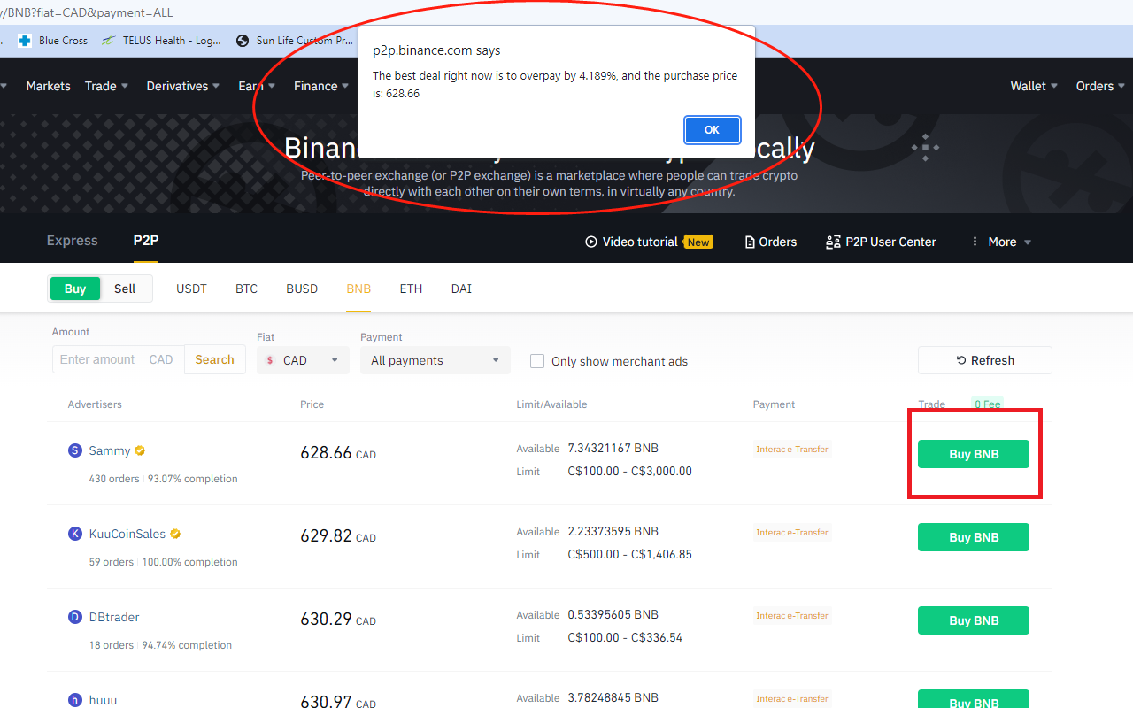Open the CAD fiat currency dropdown
This screenshot has width=1133, height=708.
[303, 360]
